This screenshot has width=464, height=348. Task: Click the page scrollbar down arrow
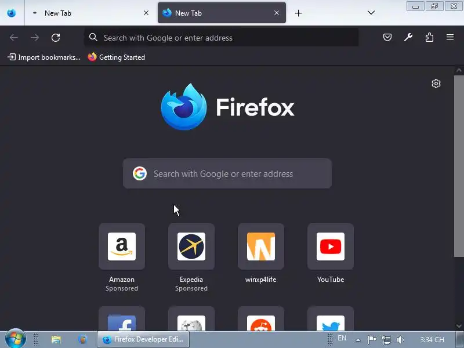tap(459, 326)
